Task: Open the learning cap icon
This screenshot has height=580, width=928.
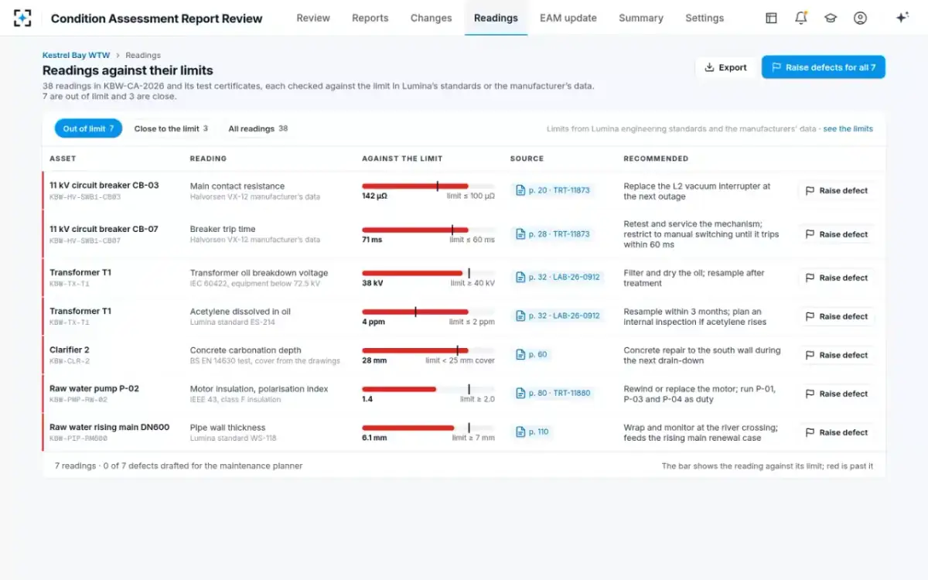Action: click(831, 18)
